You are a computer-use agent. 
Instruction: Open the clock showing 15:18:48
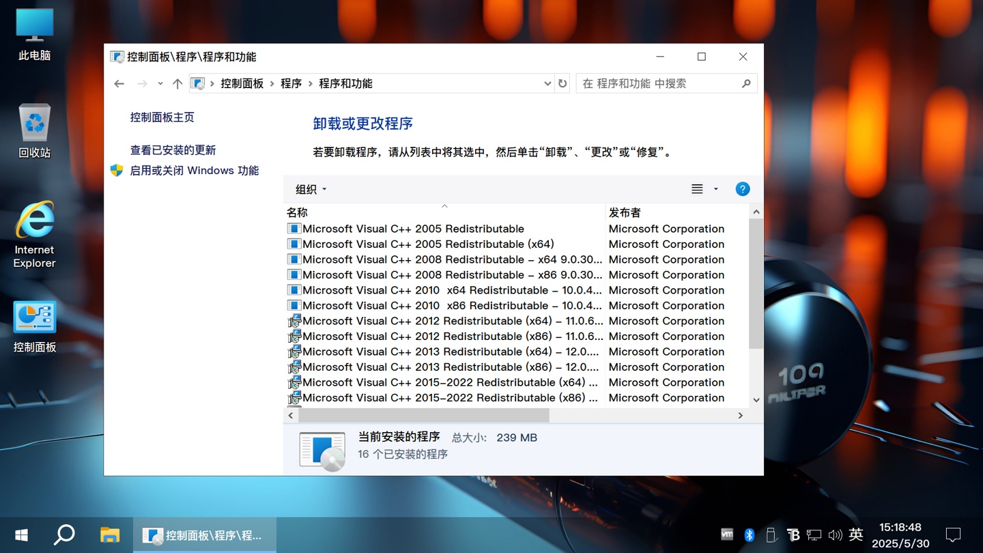[x=900, y=535]
